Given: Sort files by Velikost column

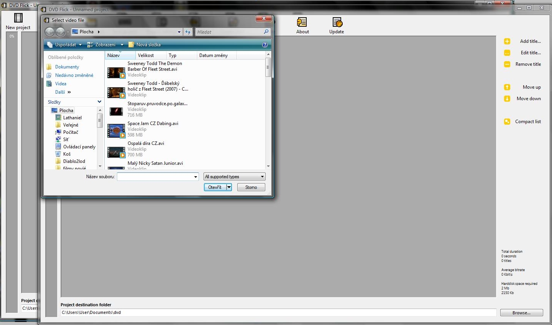Looking at the screenshot, I should 151,55.
